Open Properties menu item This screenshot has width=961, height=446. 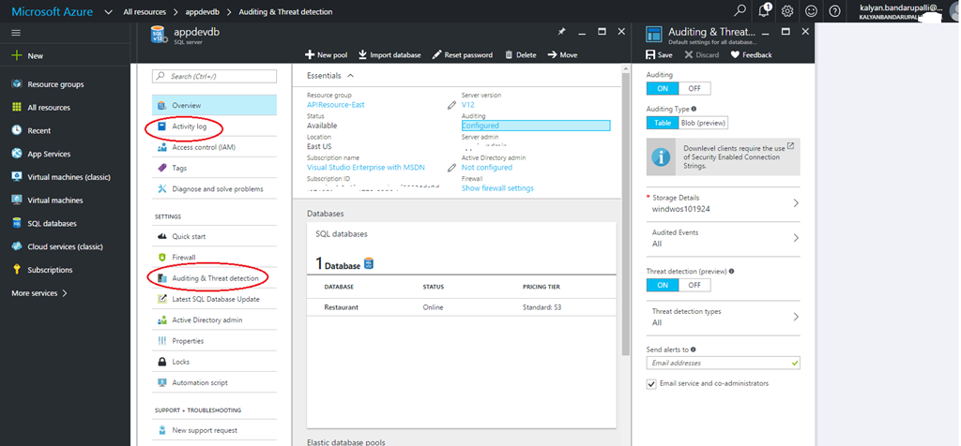coord(215,341)
